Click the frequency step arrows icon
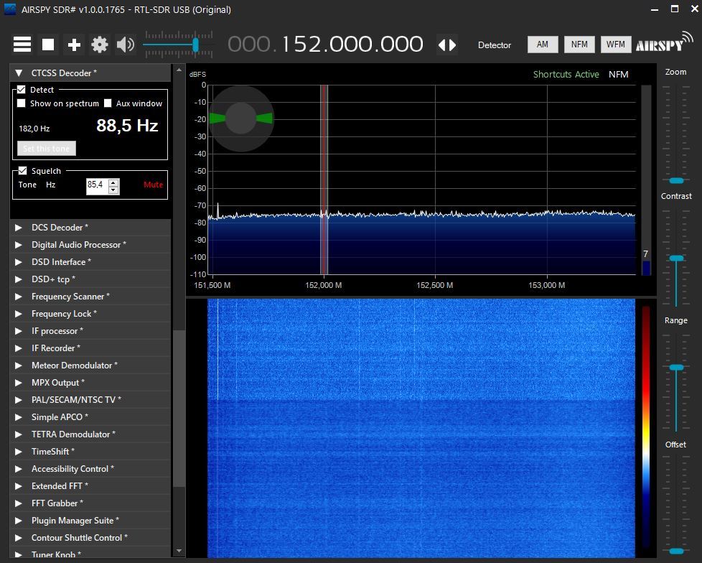Screen dimensions: 702x563 447,45
